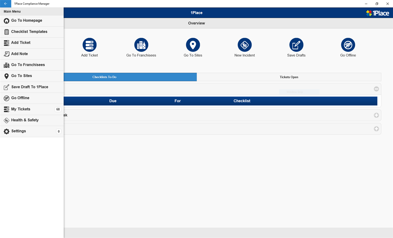Viewport: 393px width, 238px height.
Task: Click the home icon in sidebar
Action: (x=6, y=21)
